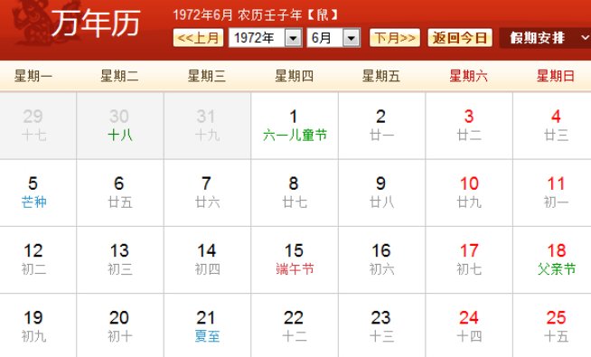Viewport: 591px width, 357px height.
Task: Open the 1972年 year dropdown arrow
Action: tap(293, 38)
